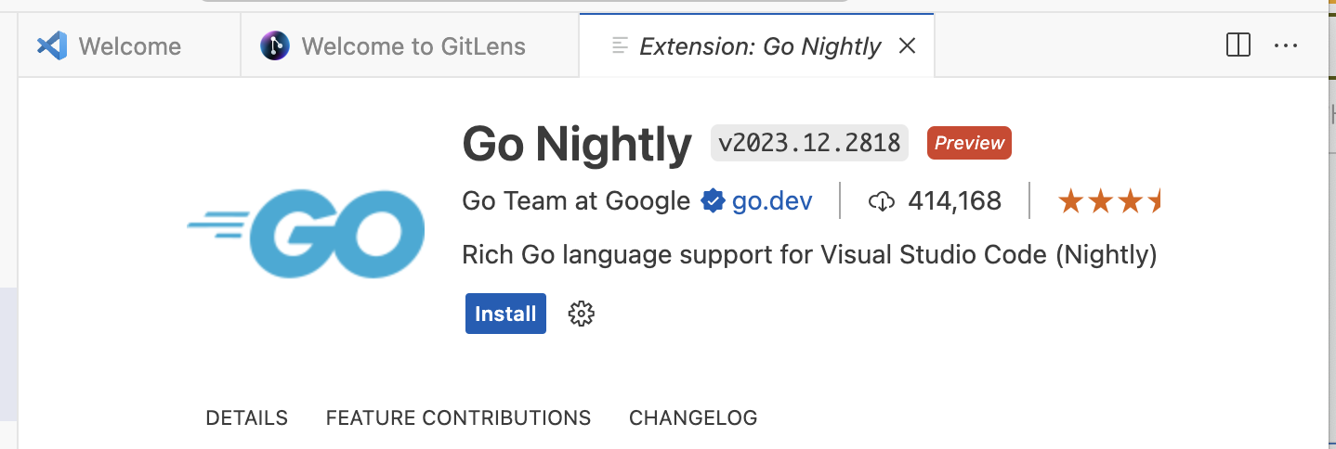Click the Go extension logo
1336x449 pixels.
pyautogui.click(x=307, y=233)
